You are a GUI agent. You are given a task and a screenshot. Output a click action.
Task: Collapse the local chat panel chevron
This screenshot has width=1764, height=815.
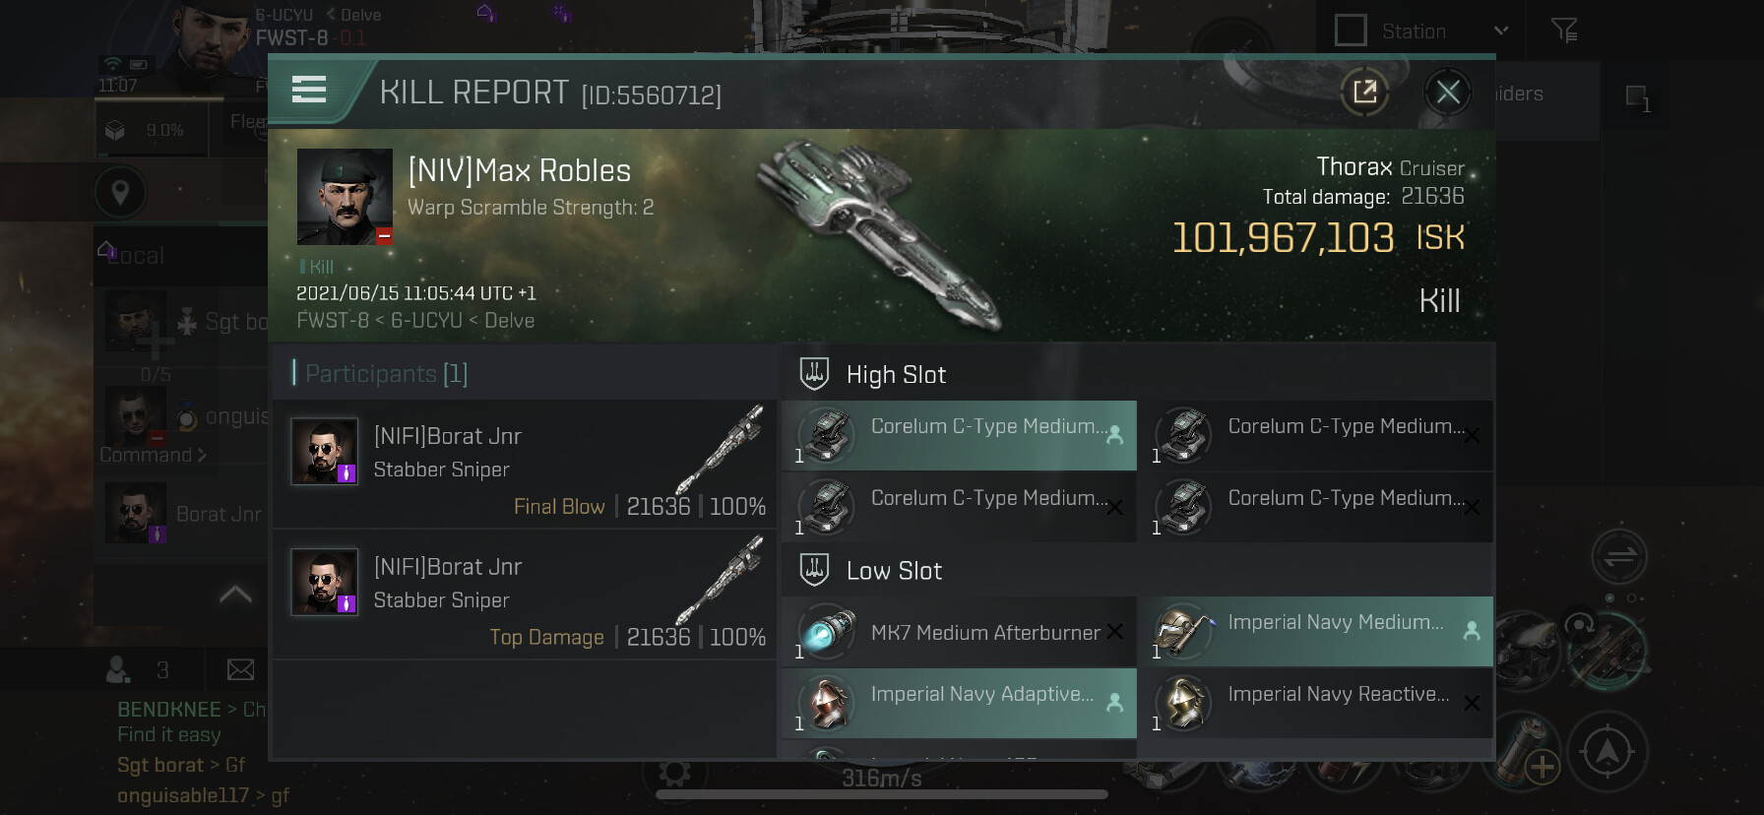coord(234,595)
